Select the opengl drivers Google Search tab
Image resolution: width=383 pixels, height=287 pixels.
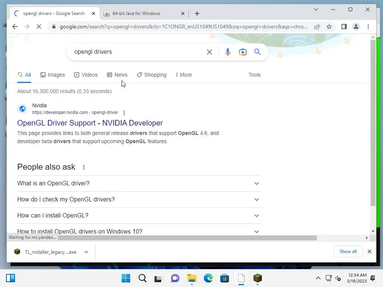click(x=54, y=13)
